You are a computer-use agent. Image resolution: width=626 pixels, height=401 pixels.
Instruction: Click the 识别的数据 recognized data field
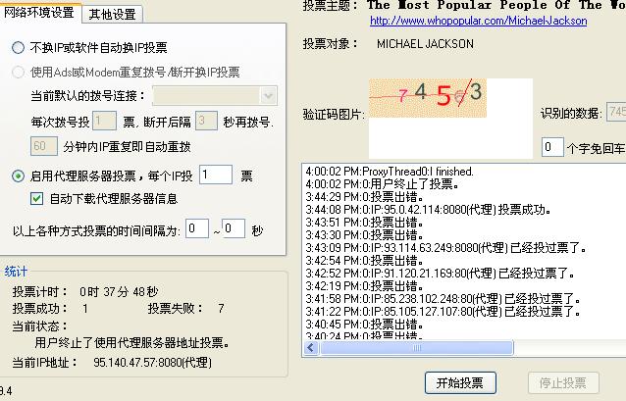pyautogui.click(x=616, y=112)
